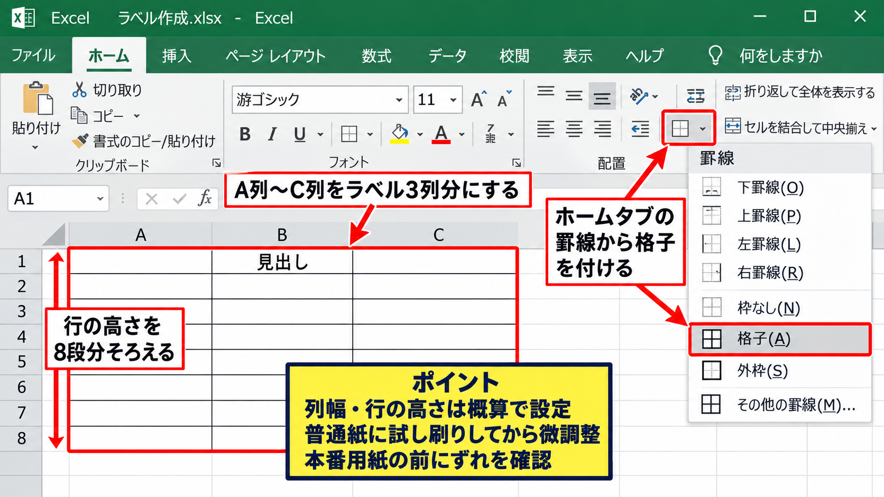This screenshot has height=497, width=884.
Task: Toggle Underline formatting
Action: pyautogui.click(x=300, y=134)
